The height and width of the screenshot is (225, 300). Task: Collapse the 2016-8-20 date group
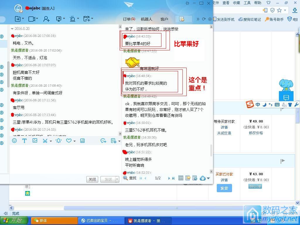click(x=12, y=29)
